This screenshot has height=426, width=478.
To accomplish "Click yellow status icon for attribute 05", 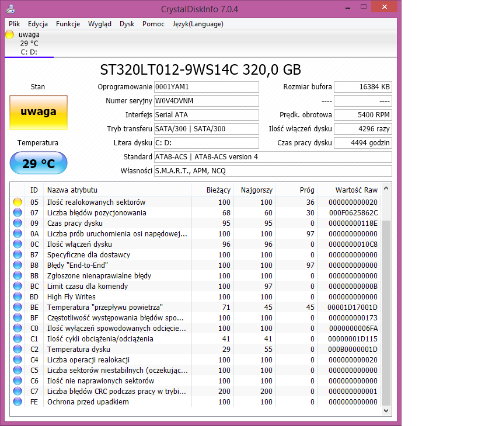I will click(18, 202).
